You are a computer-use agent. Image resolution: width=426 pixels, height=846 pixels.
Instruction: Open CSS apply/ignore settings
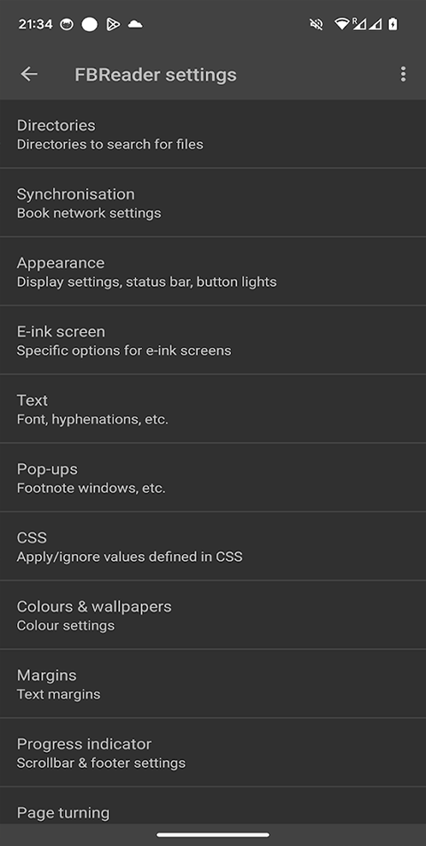click(x=213, y=547)
